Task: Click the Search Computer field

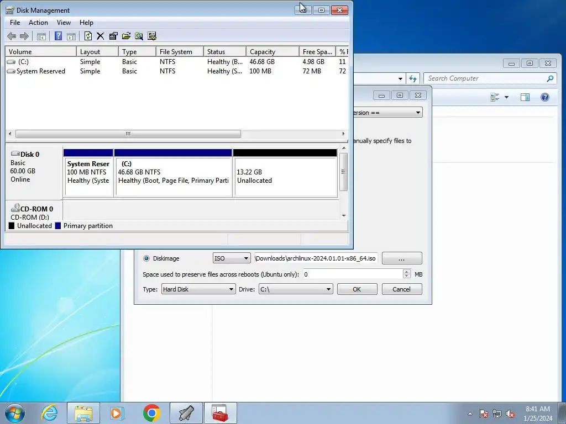Action: click(490, 78)
